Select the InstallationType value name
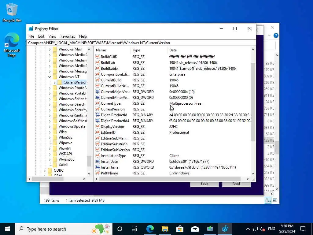 113,156
